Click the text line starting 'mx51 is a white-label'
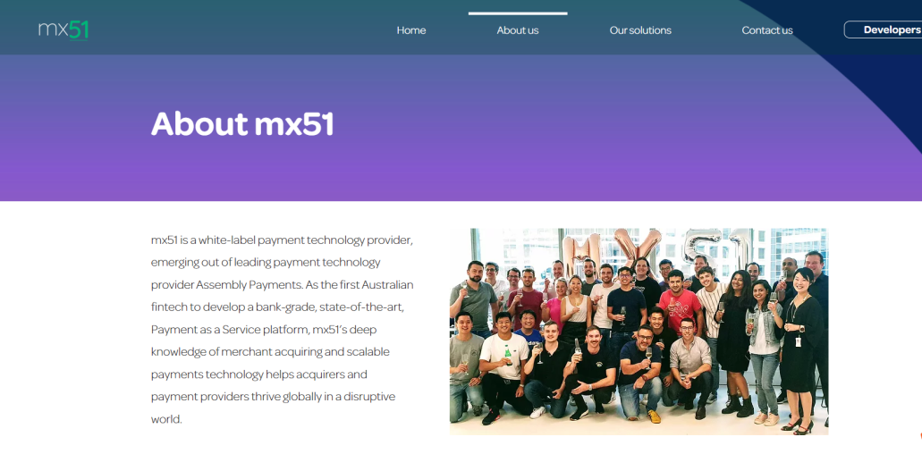This screenshot has height=454, width=922. (x=283, y=240)
